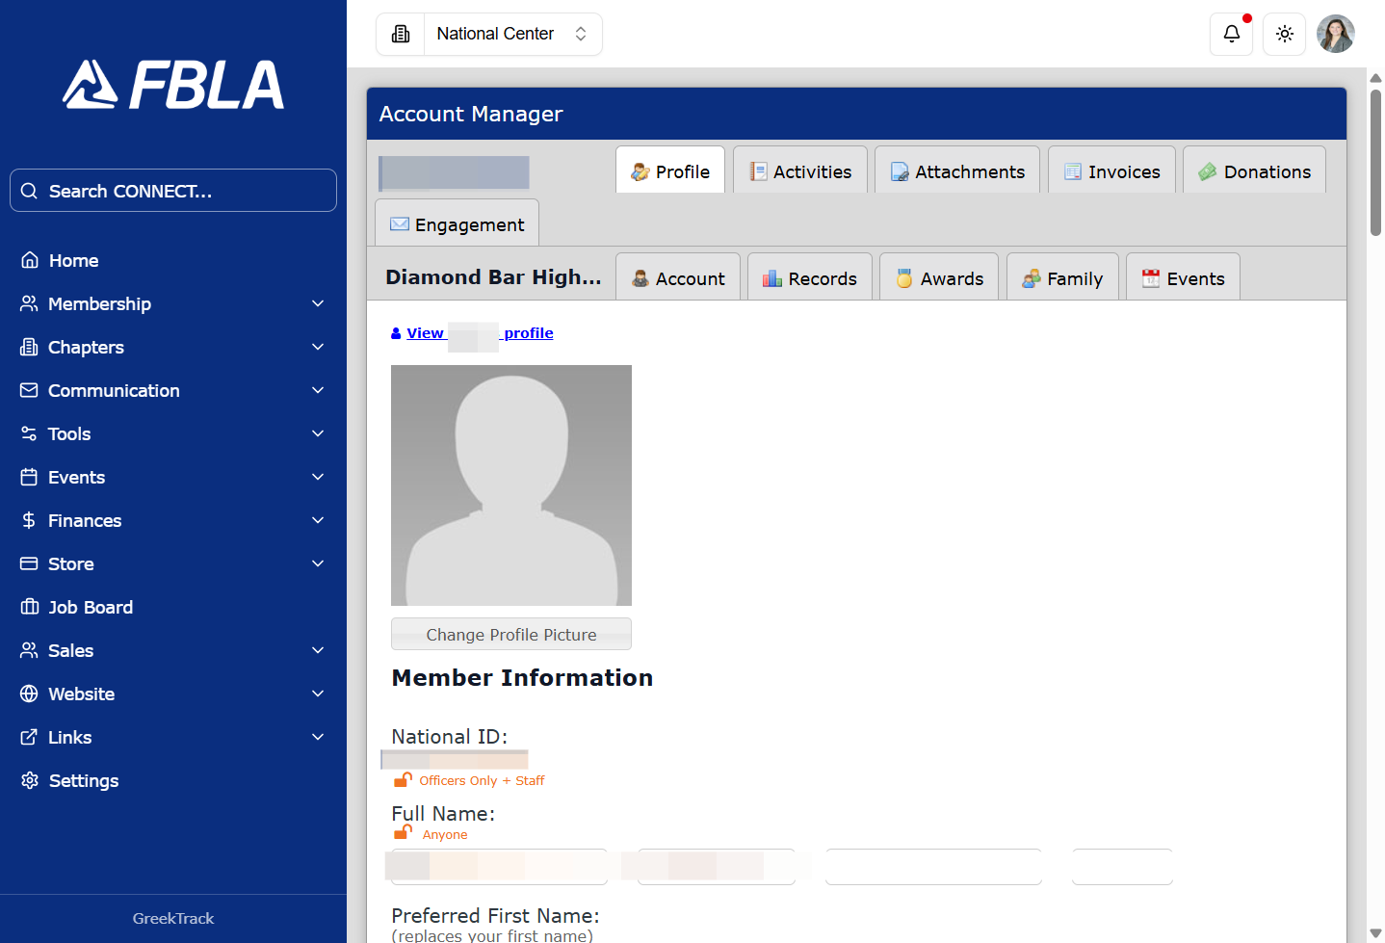Select the Family sub-tab
The image size is (1385, 943).
[x=1062, y=277]
